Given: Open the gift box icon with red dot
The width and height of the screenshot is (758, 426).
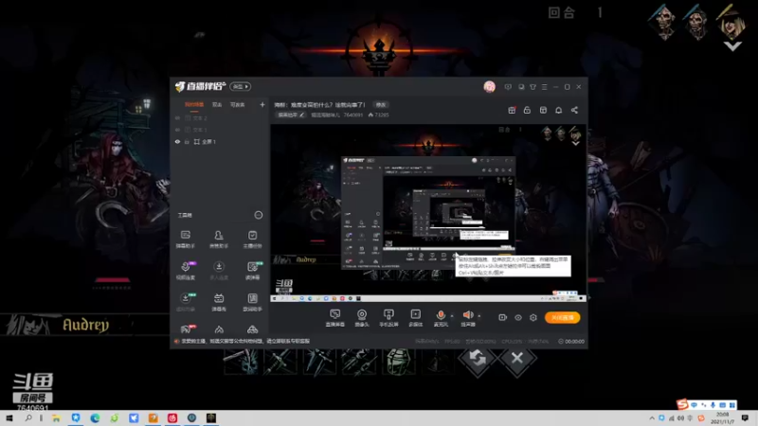Looking at the screenshot, I should (512, 110).
